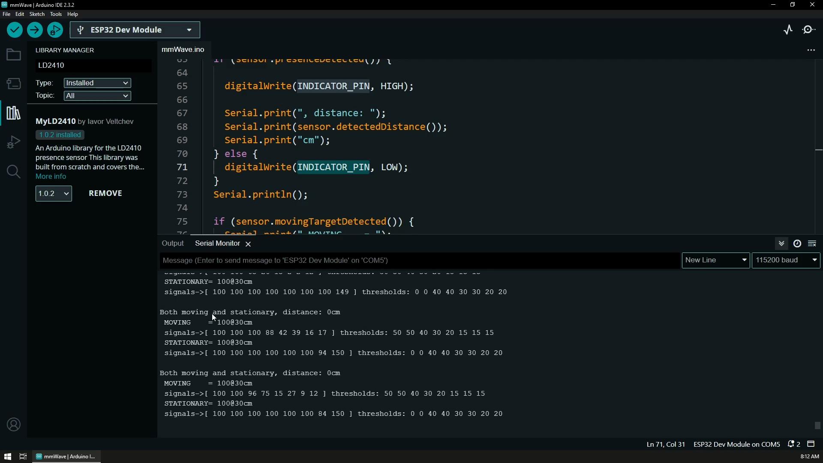Open the 115200 baud rate dropdown
This screenshot has height=463, width=823.
click(x=787, y=261)
